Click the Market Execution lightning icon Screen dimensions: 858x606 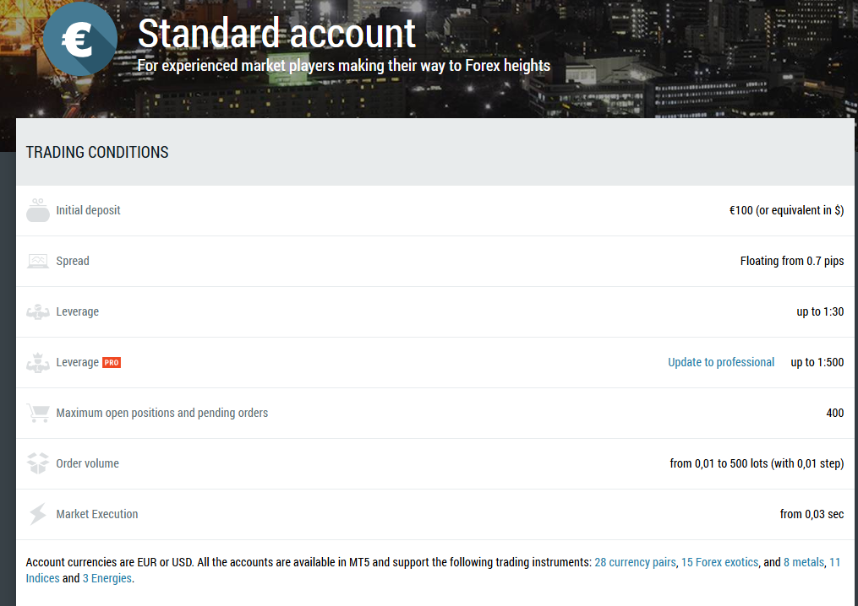[38, 514]
